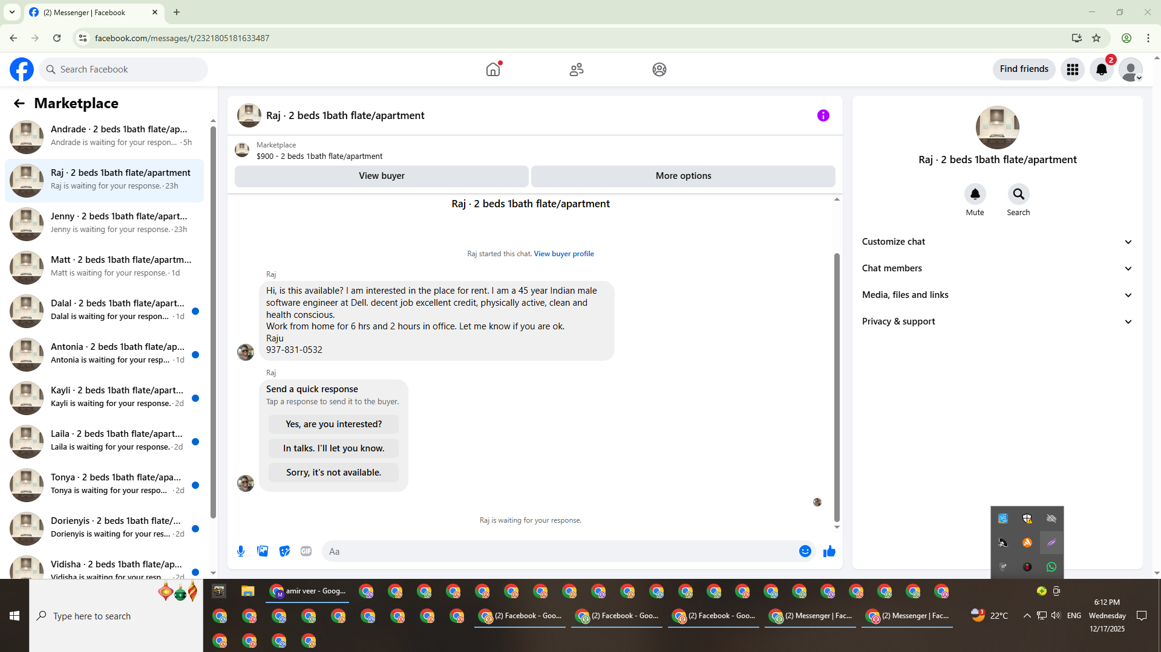The width and height of the screenshot is (1161, 652).
Task: Click the taskbar volume icon
Action: point(1056,616)
